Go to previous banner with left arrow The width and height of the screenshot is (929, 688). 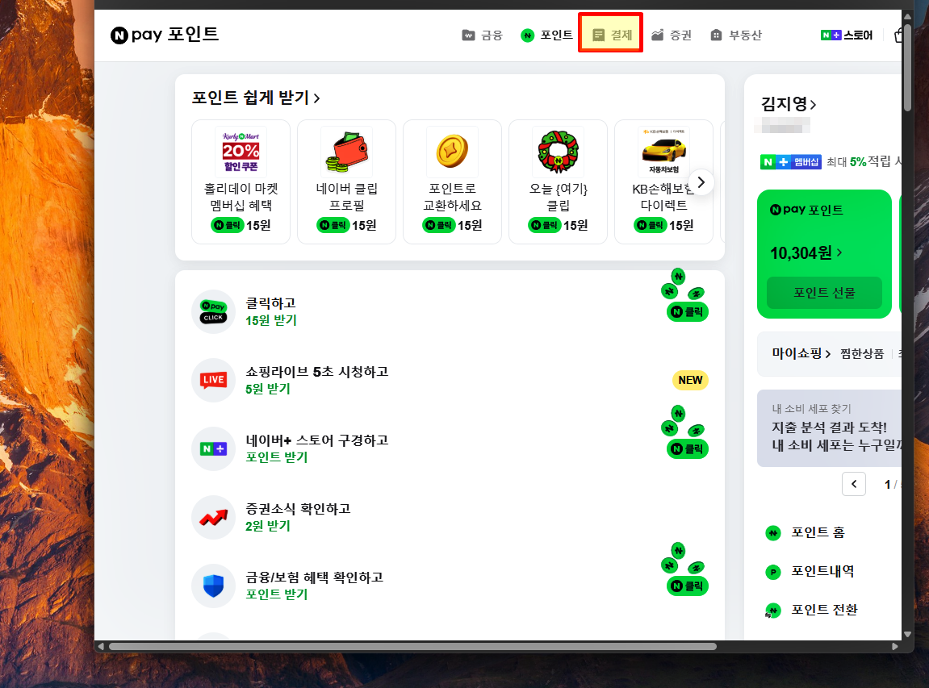coord(854,484)
